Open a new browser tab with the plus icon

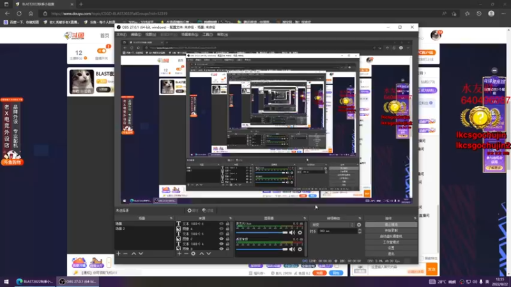(81, 4)
